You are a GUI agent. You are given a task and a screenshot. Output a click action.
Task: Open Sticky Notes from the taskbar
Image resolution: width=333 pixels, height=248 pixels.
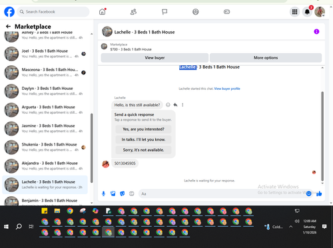click(x=45, y=211)
